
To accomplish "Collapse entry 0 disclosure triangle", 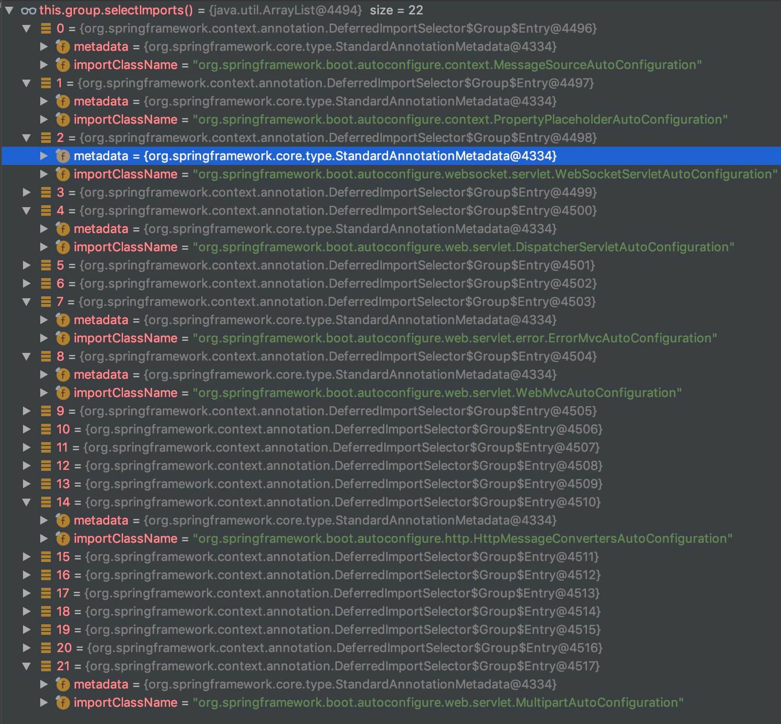I will pos(27,28).
